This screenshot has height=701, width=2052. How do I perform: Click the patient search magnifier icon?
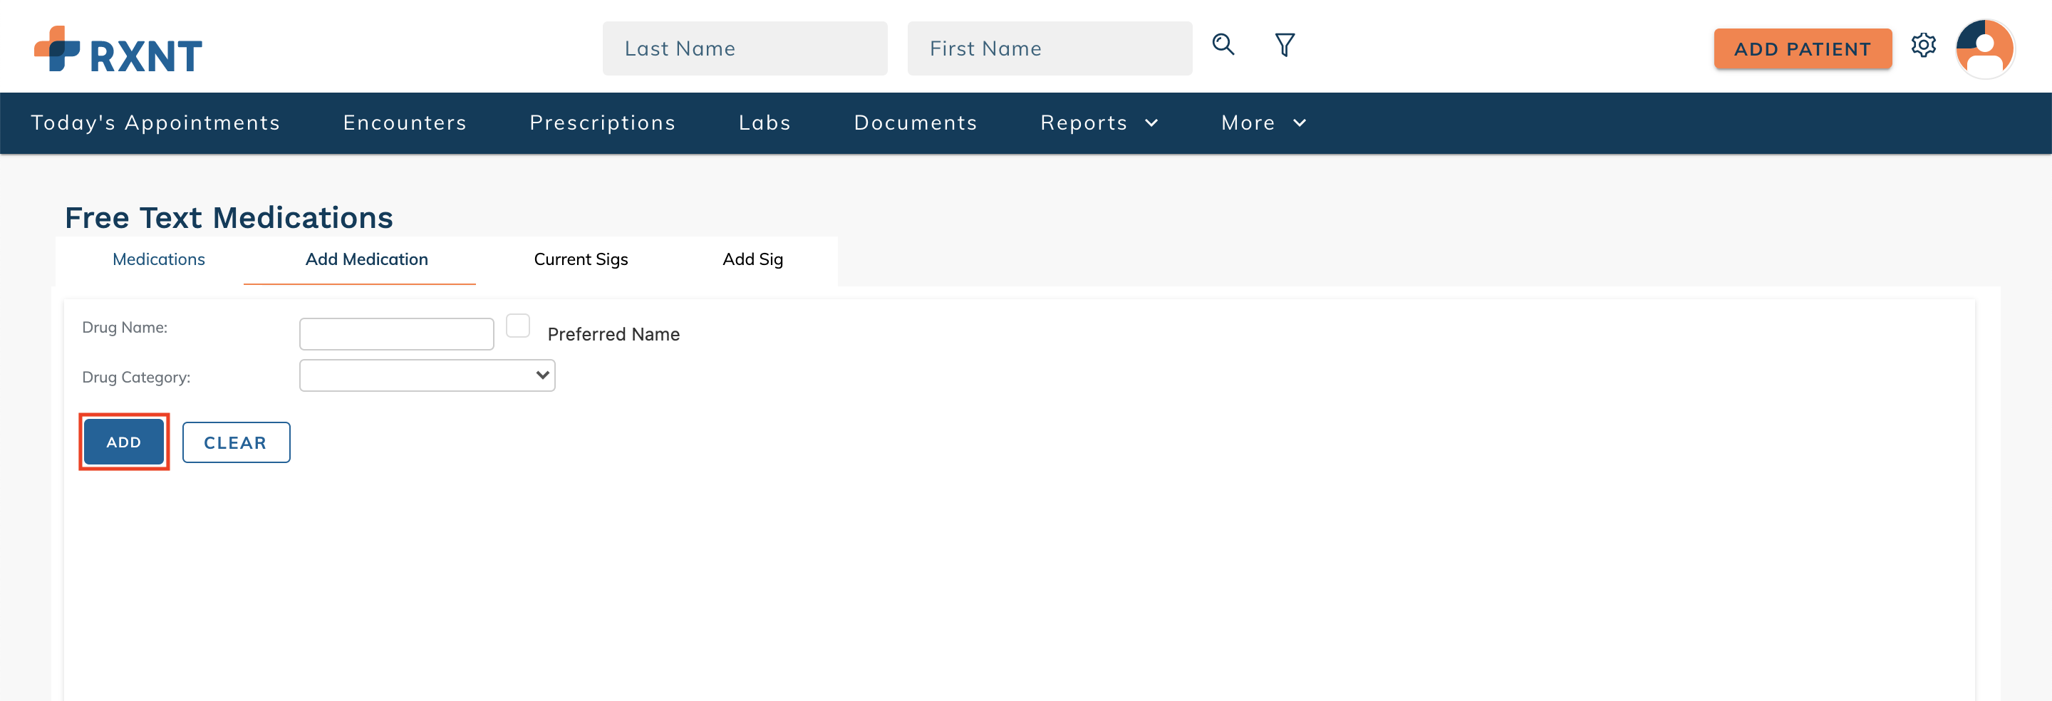pyautogui.click(x=1223, y=45)
